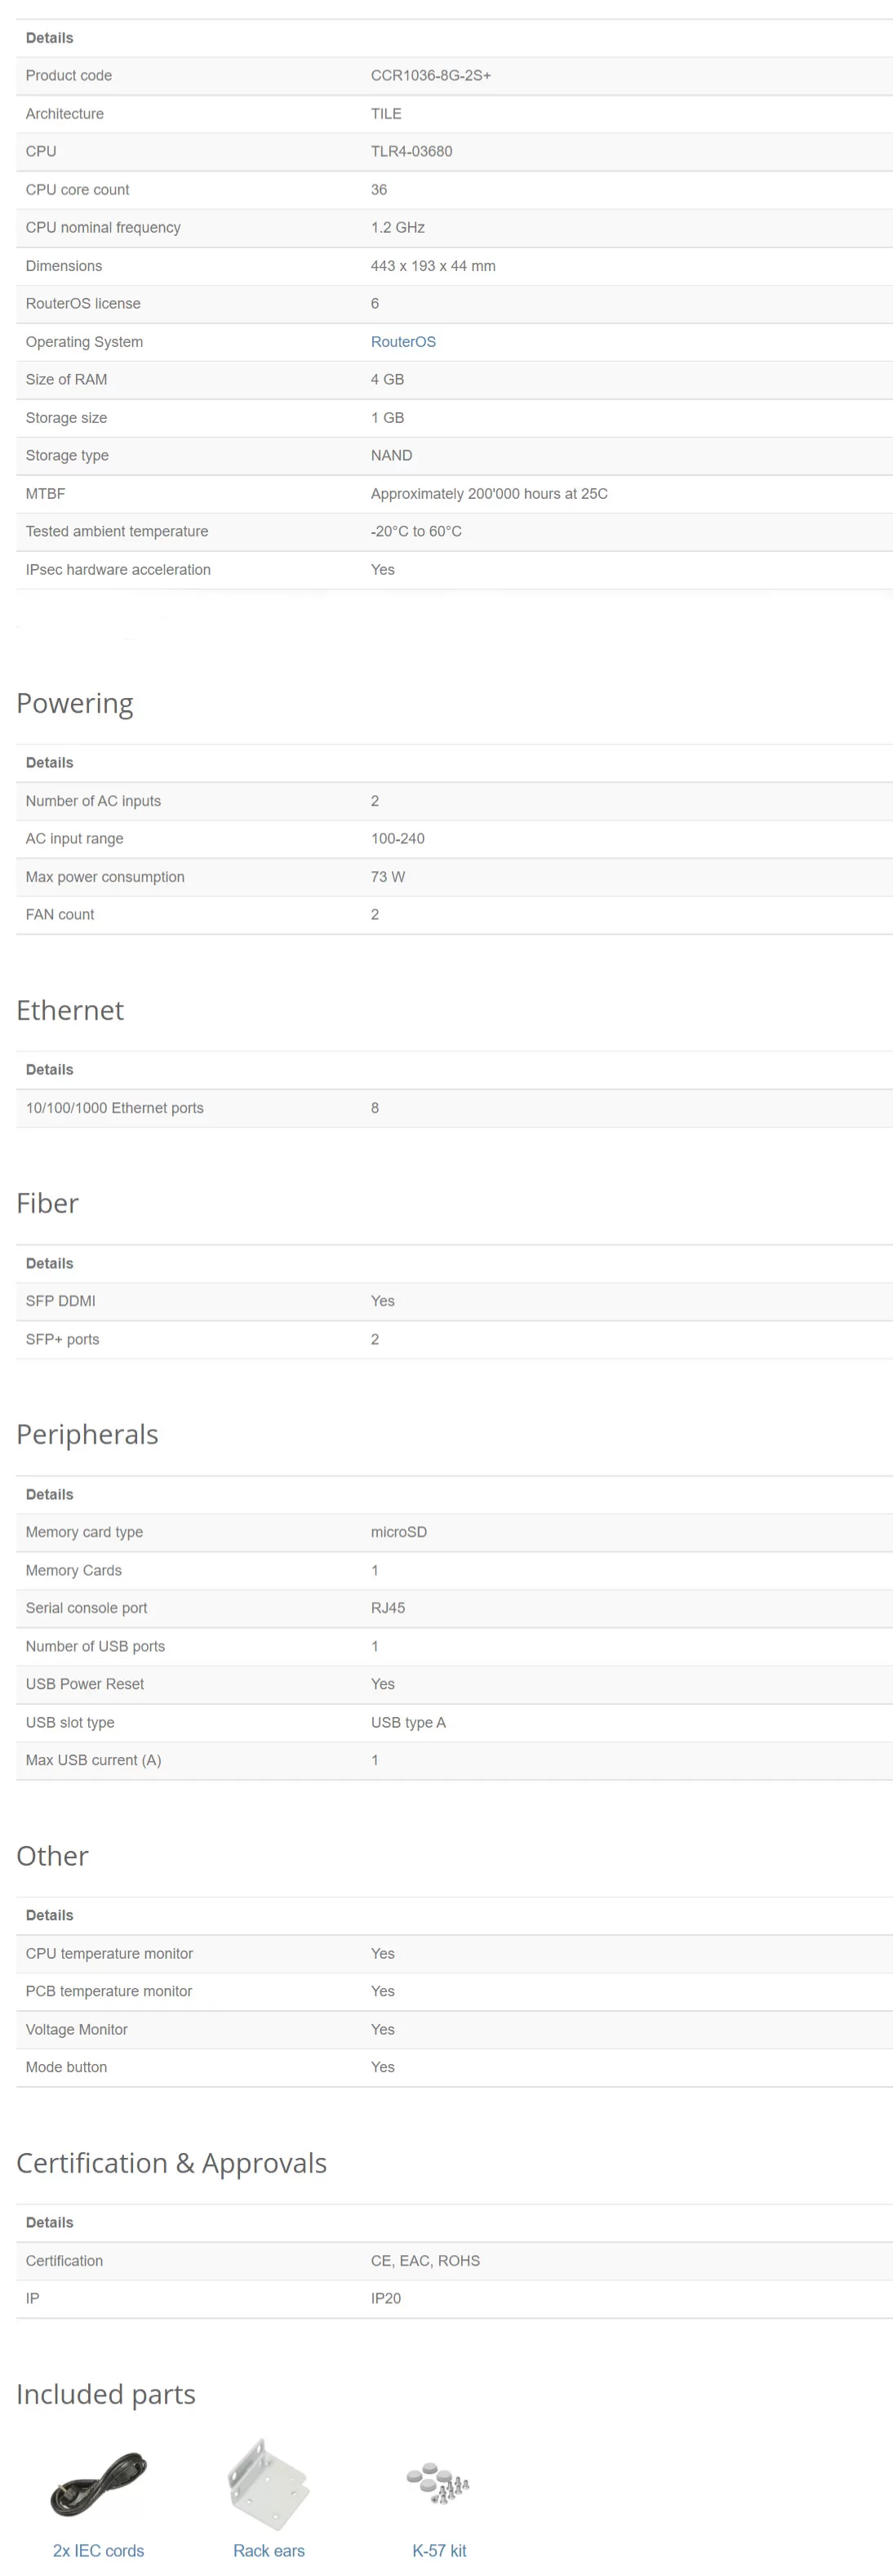Click the MTBF row value
Image resolution: width=893 pixels, height=2576 pixels.
[489, 494]
